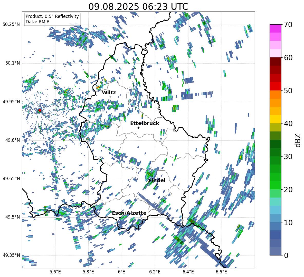
Task: Click the Wiltz city label
Action: [109, 93]
